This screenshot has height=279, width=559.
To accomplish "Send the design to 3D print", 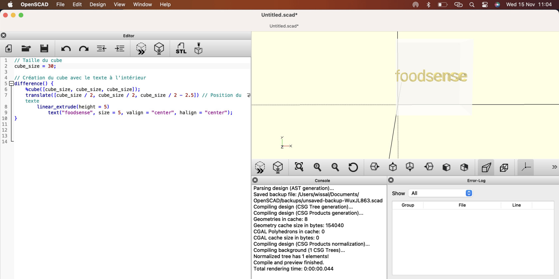I will pos(199,48).
